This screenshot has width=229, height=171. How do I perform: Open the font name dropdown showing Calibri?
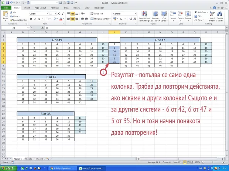pyautogui.click(x=48, y=14)
